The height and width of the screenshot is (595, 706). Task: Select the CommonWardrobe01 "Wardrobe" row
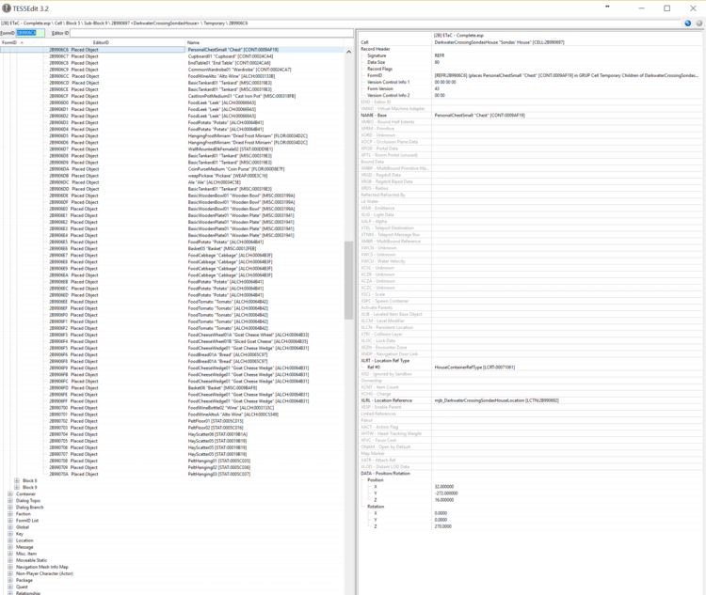172,70
